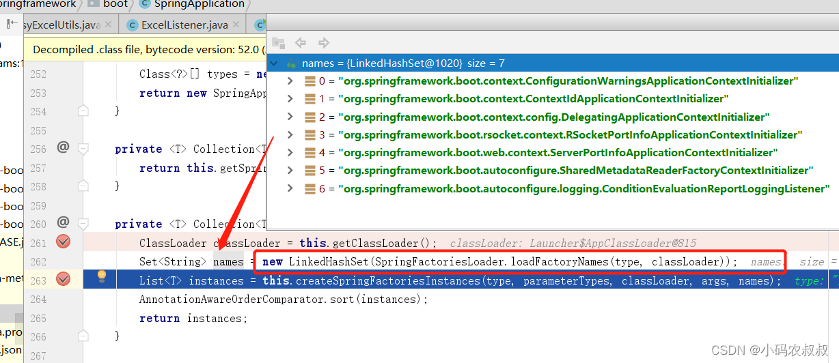The height and width of the screenshot is (363, 839).
Task: Select the boot breadcrumb folder
Action: pos(115,4)
